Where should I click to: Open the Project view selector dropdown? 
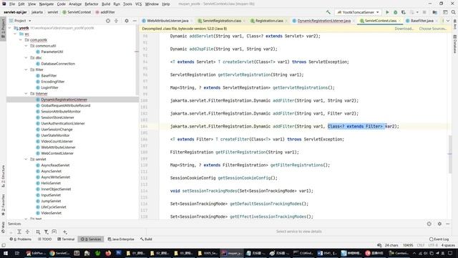pos(20,21)
